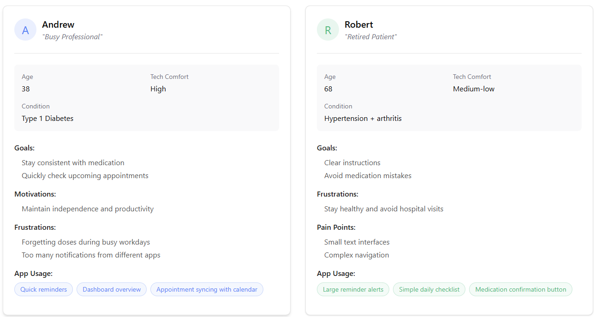Select the Medication confirmation button tag
The width and height of the screenshot is (595, 317).
521,289
